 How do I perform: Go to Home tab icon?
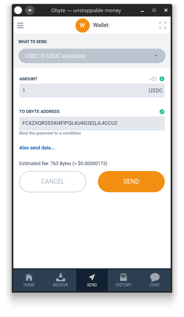(29, 277)
